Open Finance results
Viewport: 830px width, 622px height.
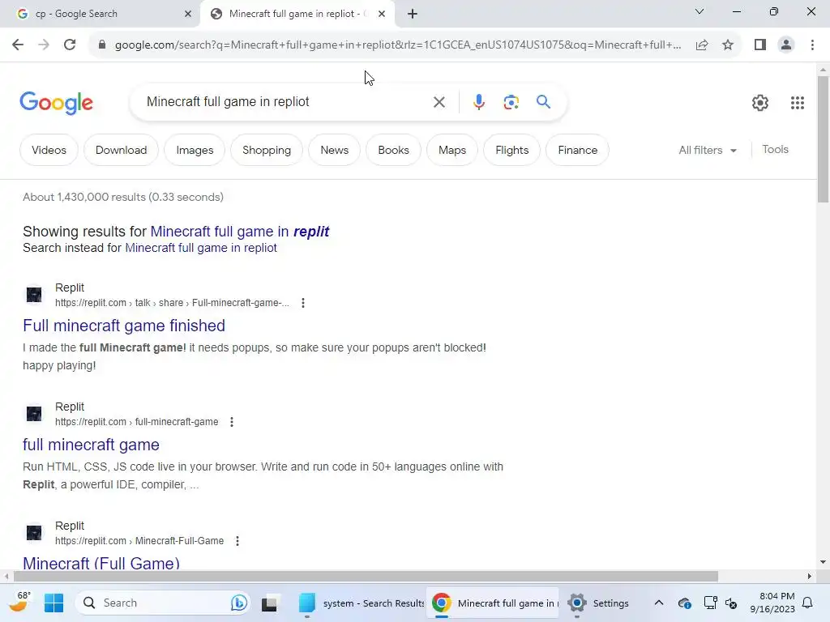pos(577,150)
